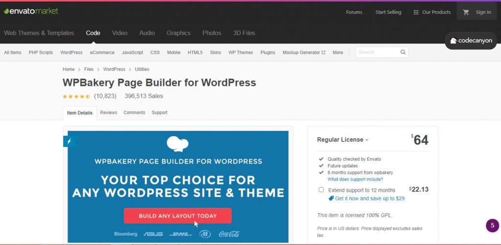
Task: Open the purple notification badge showing 5
Action: click(492, 225)
